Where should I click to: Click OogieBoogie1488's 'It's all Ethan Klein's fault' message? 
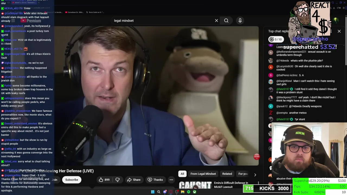[26, 56]
